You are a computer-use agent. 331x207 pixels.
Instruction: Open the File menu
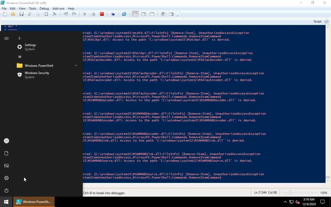coord(4,9)
